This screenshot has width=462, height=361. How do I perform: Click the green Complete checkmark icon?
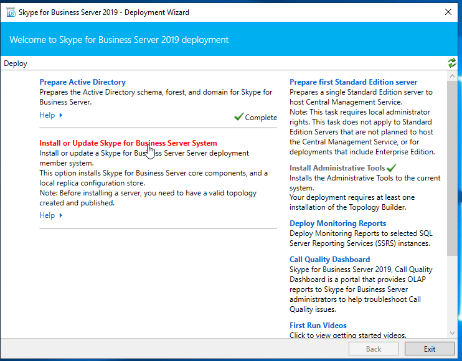pos(238,116)
